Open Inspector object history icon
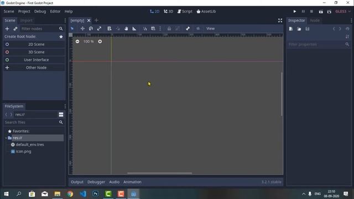Screen dimensions: 354x199 (347, 29)
